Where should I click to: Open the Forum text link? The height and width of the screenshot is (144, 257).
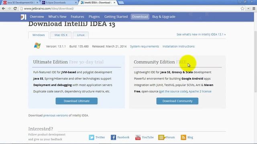click(170, 137)
